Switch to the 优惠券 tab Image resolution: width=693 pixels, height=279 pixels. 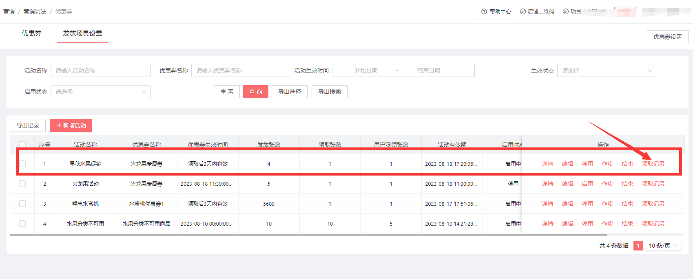tap(32, 33)
